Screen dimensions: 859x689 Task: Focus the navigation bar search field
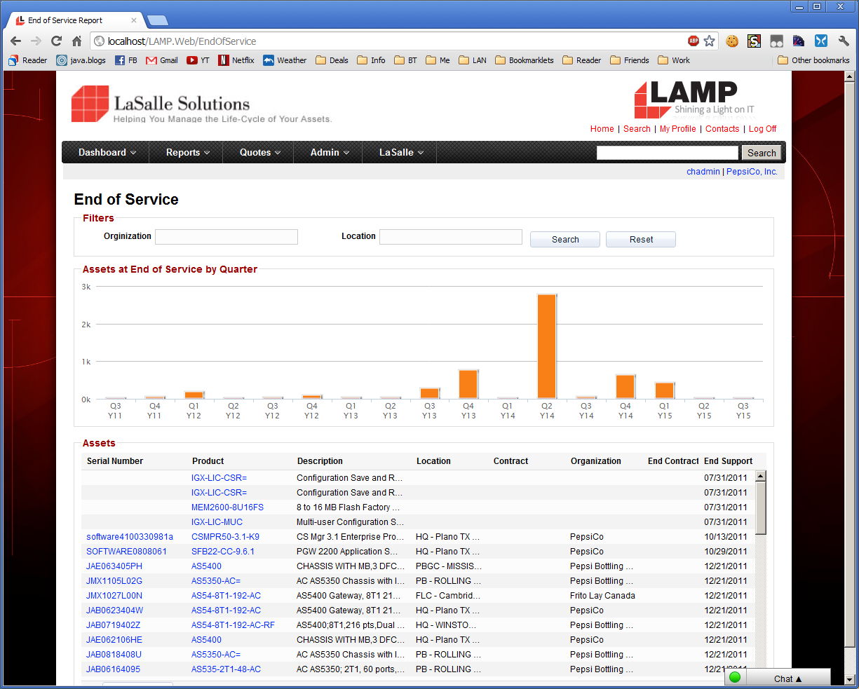[668, 153]
